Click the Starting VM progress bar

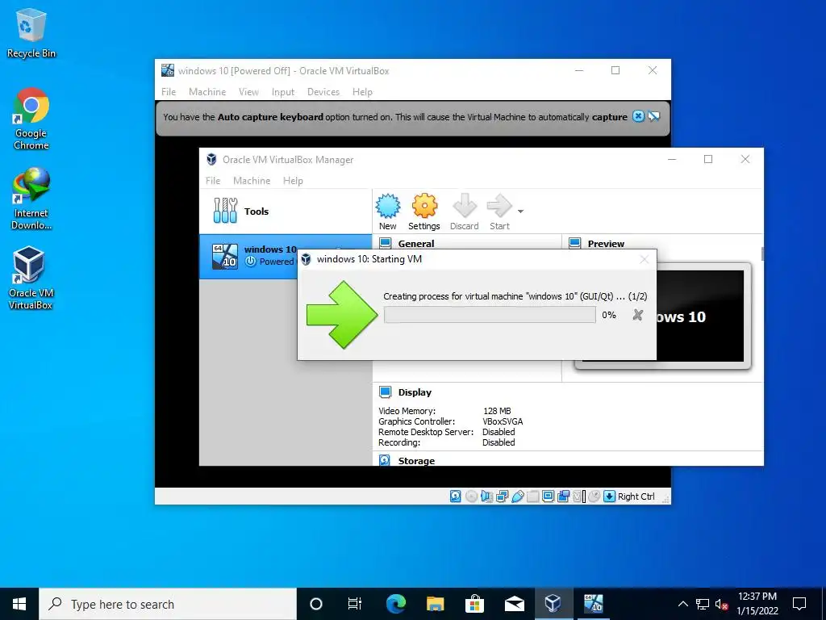[x=490, y=315]
